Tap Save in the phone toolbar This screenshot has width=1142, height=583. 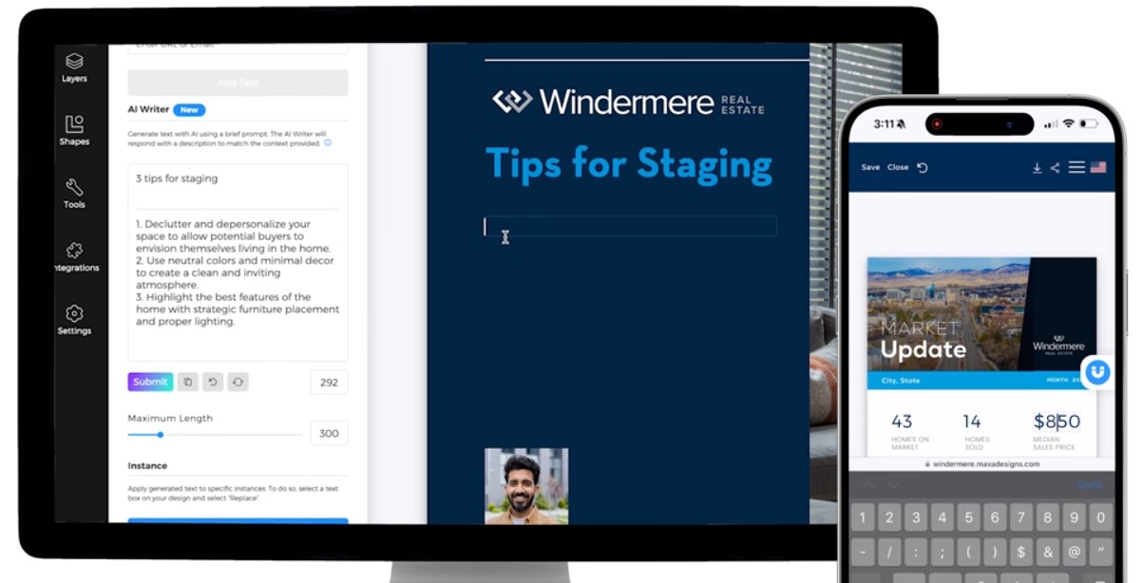pyautogui.click(x=870, y=167)
